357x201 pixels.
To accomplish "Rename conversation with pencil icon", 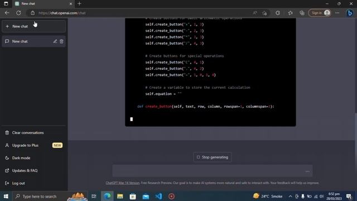I will 55,41.
